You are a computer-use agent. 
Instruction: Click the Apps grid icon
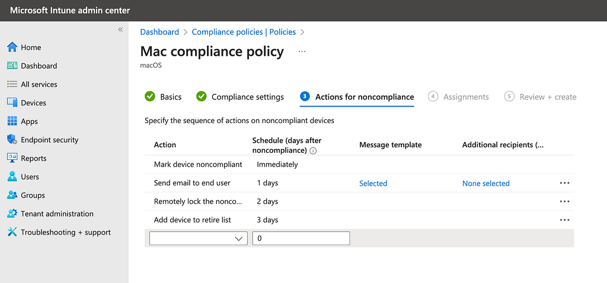12,121
